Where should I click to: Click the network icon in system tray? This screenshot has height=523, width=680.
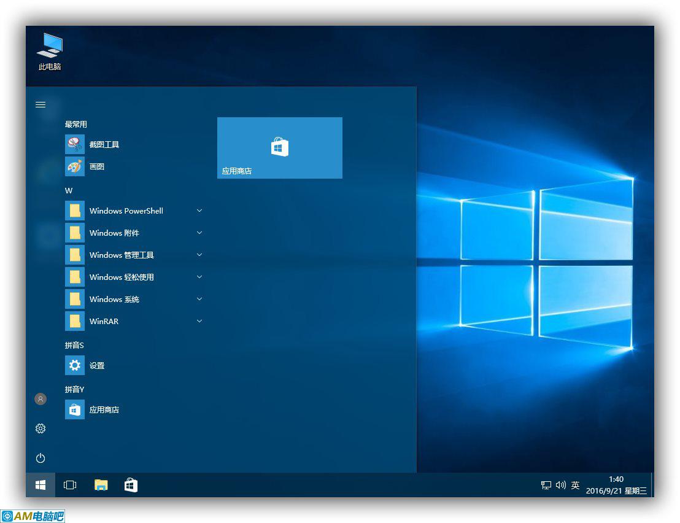point(546,486)
